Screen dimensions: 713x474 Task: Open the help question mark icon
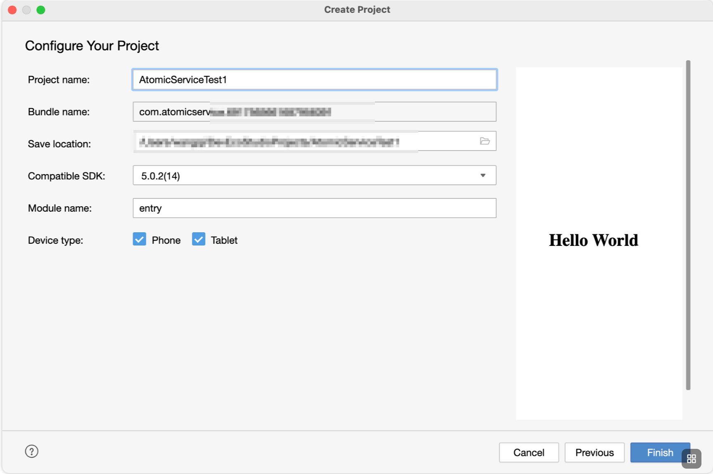[32, 451]
